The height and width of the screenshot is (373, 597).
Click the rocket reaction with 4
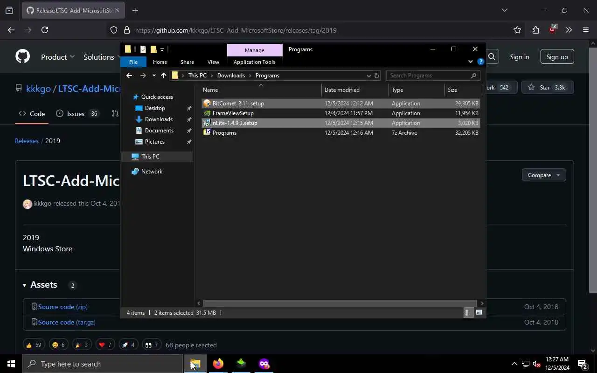(128, 345)
